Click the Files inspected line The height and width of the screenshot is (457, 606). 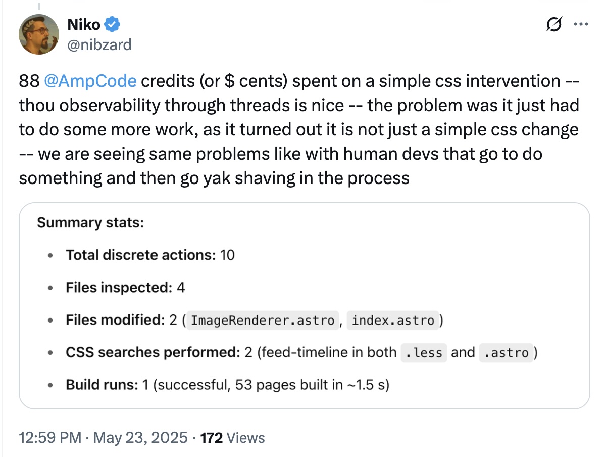point(126,287)
